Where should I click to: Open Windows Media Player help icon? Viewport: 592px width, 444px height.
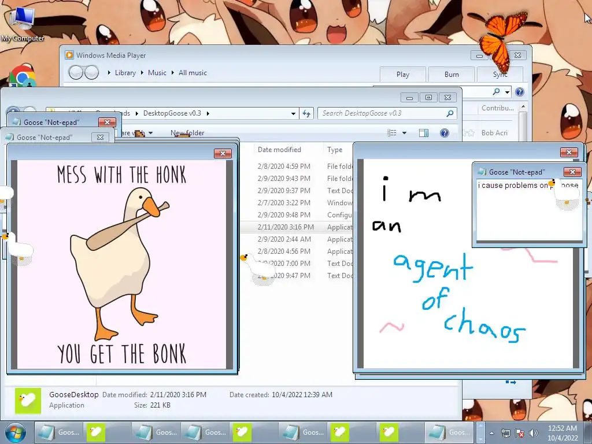point(520,92)
